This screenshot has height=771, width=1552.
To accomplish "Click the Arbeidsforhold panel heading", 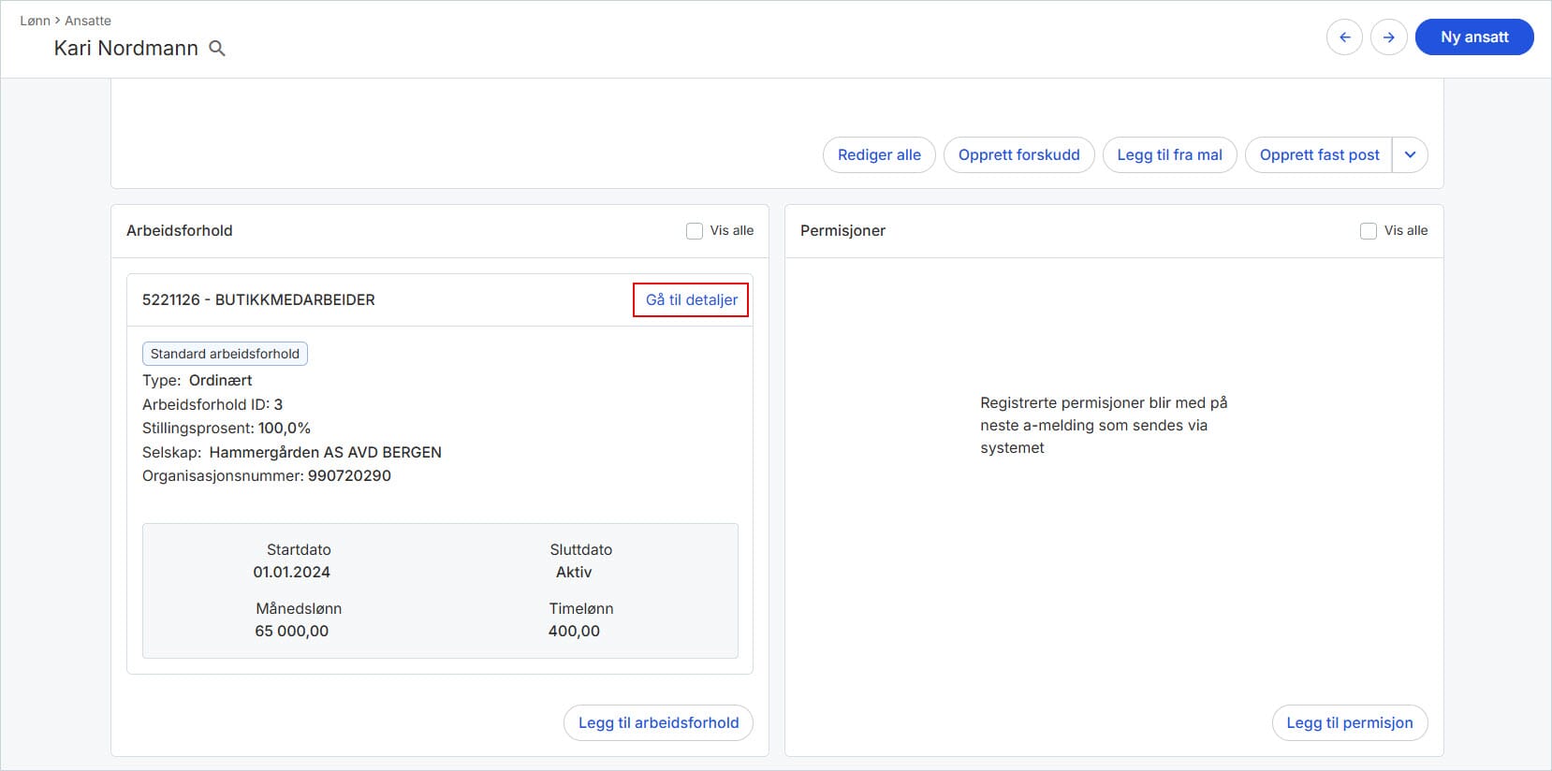I will [180, 231].
